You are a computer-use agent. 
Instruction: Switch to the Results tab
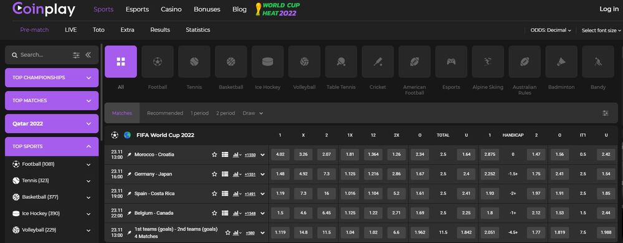coord(160,30)
